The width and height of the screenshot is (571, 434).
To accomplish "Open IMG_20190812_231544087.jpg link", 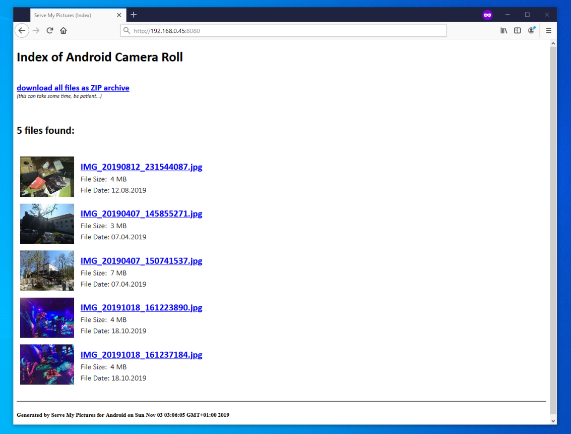I will click(141, 167).
